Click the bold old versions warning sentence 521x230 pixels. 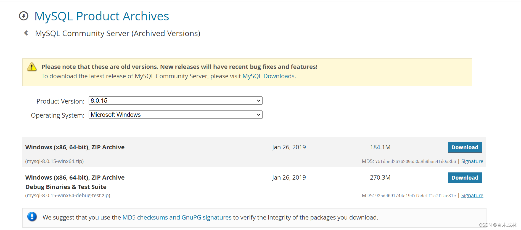tap(179, 67)
